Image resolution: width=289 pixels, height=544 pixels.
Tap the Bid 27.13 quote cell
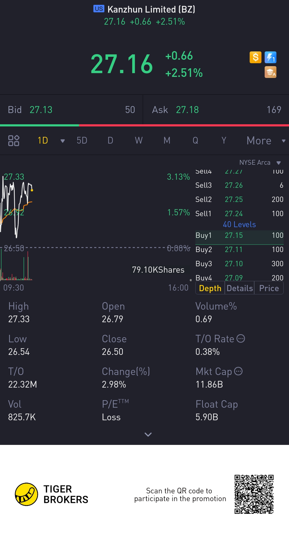71,110
